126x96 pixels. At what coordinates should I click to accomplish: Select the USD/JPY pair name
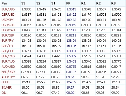pos(8,20)
